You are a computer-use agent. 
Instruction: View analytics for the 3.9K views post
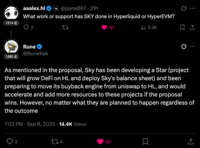(x=143, y=28)
